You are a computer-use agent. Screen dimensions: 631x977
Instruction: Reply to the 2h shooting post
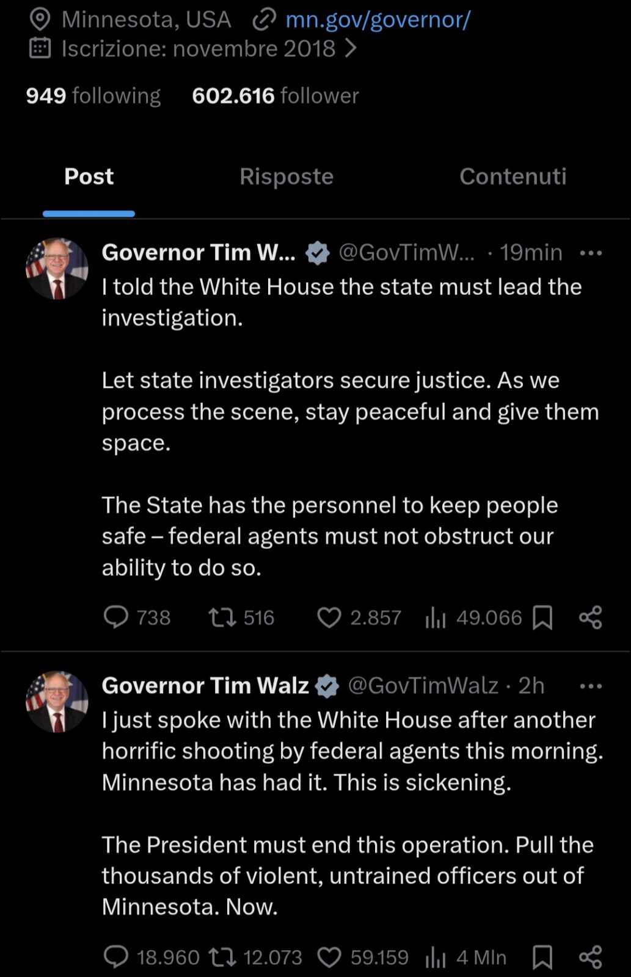point(116,957)
